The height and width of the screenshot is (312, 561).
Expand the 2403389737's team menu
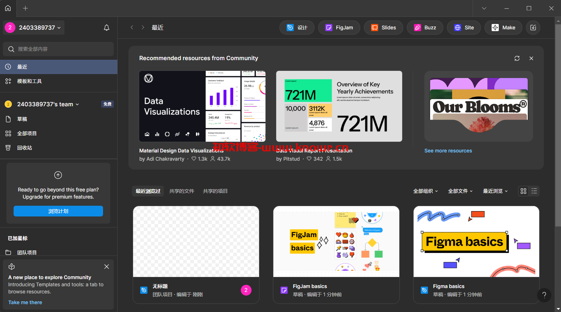48,104
